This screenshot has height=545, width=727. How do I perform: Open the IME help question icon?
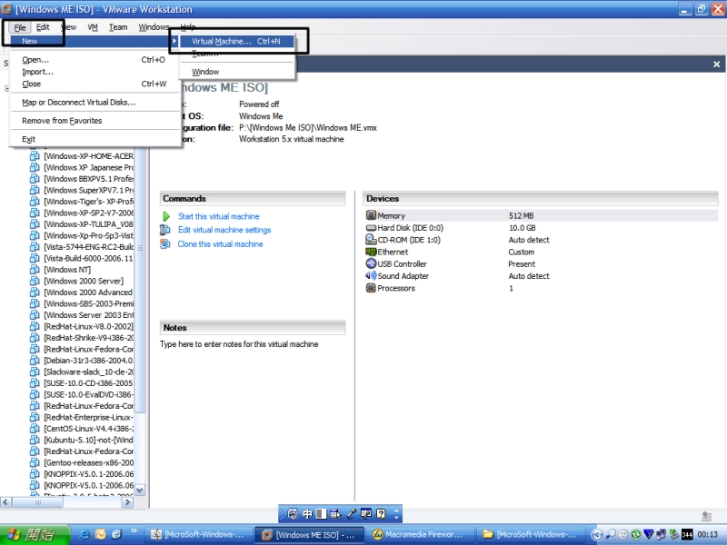pos(381,513)
